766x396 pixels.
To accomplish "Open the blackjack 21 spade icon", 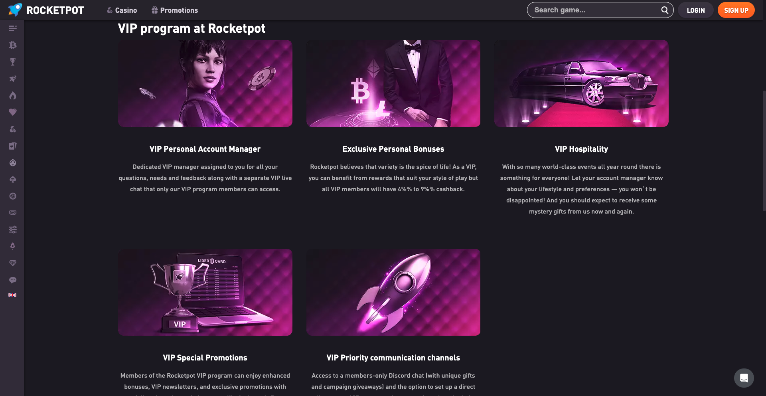I will click(x=13, y=179).
